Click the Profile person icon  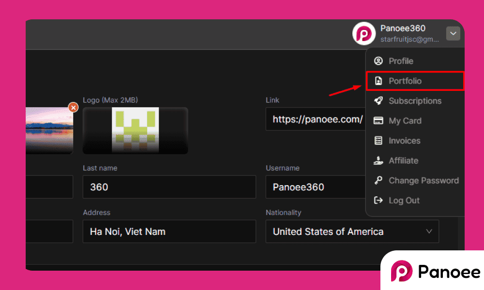(x=378, y=61)
